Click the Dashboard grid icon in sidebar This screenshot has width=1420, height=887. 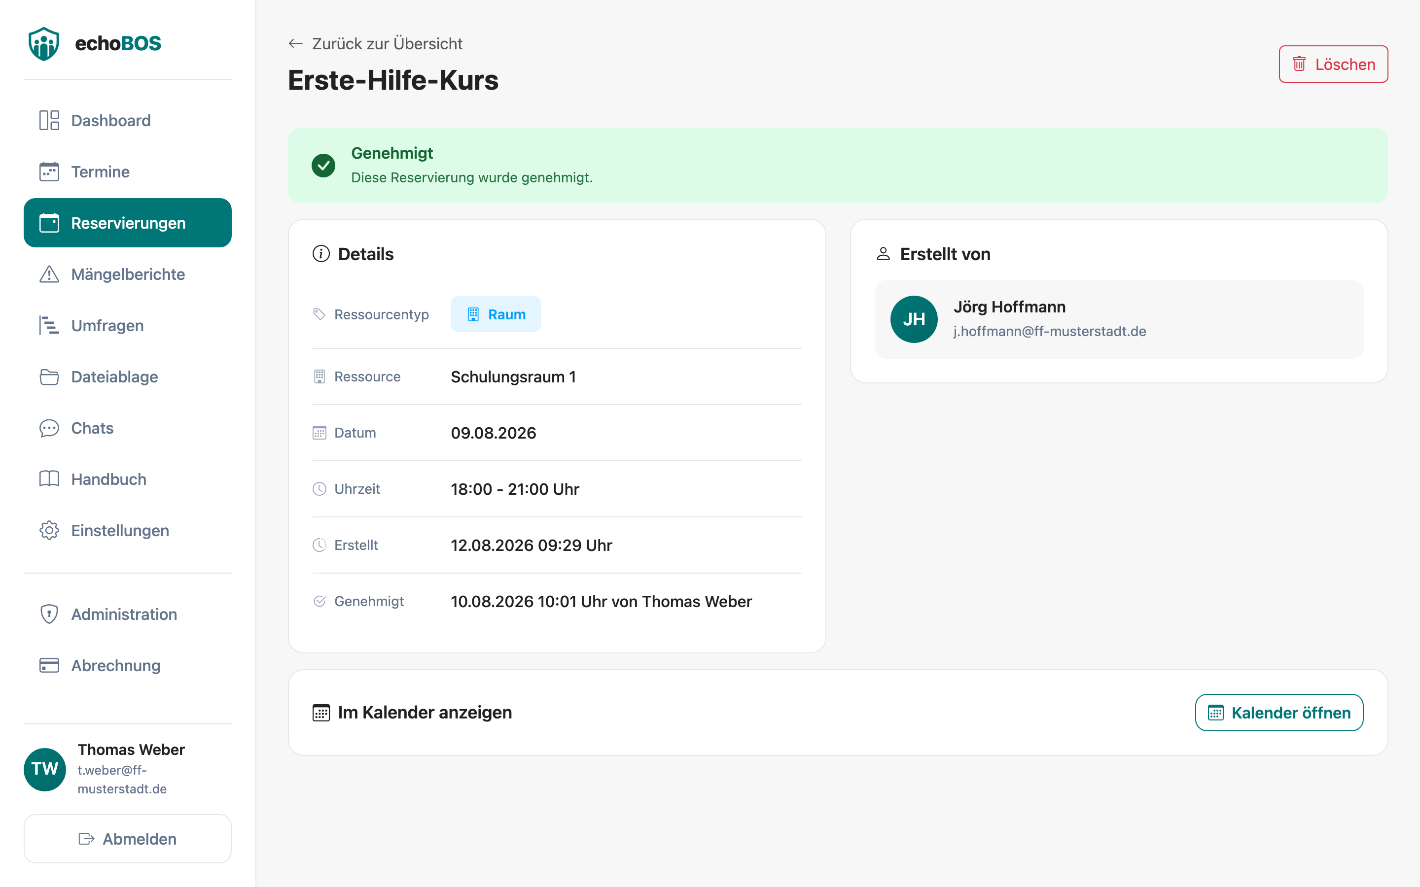[49, 120]
